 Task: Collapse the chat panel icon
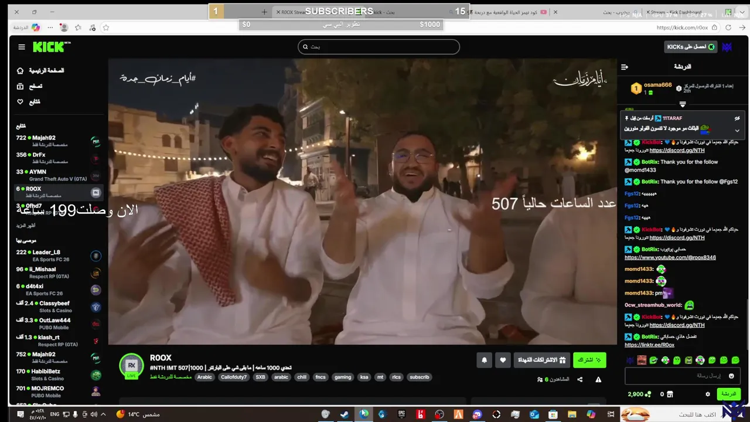[x=625, y=67]
